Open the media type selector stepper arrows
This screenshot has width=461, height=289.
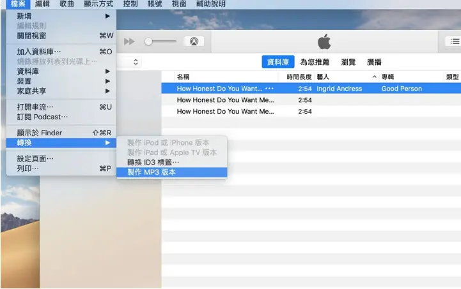tap(136, 62)
